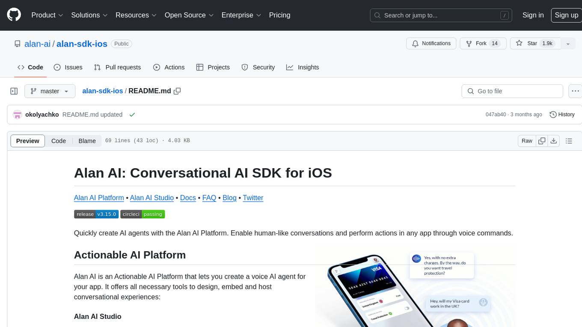The image size is (582, 327).
Task: Open the Projects tab
Action: click(x=213, y=67)
